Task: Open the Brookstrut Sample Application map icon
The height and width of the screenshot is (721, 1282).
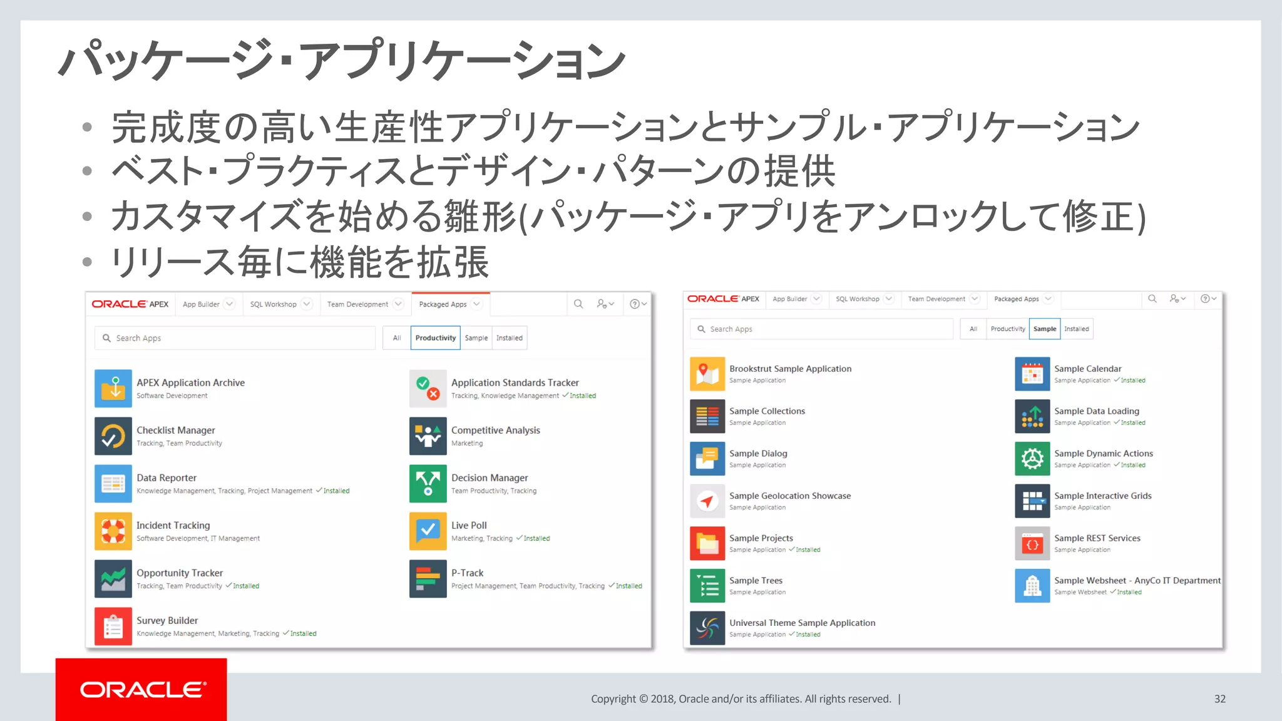Action: [x=707, y=374]
